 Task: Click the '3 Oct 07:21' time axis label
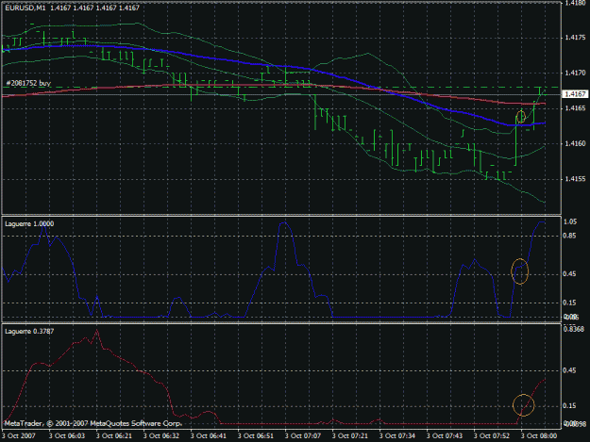coord(350,435)
